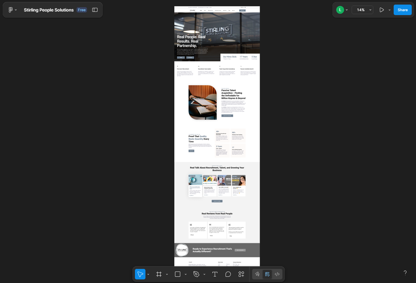
Task: Click the Free plan badge
Action: point(82,10)
